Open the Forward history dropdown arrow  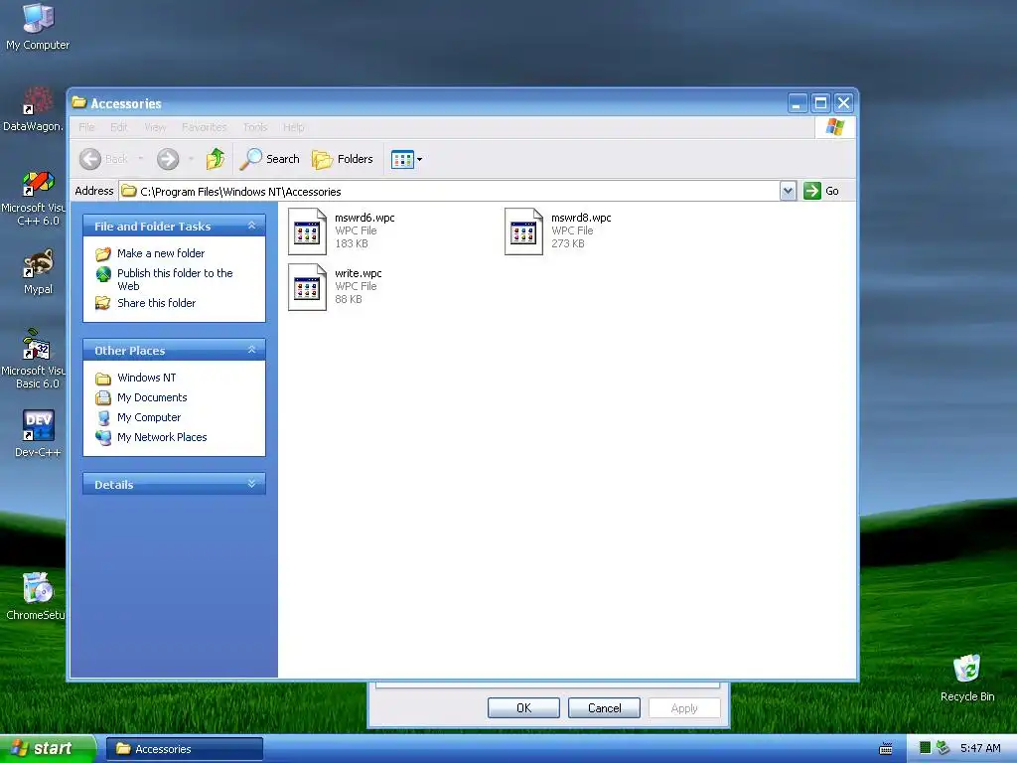(191, 159)
